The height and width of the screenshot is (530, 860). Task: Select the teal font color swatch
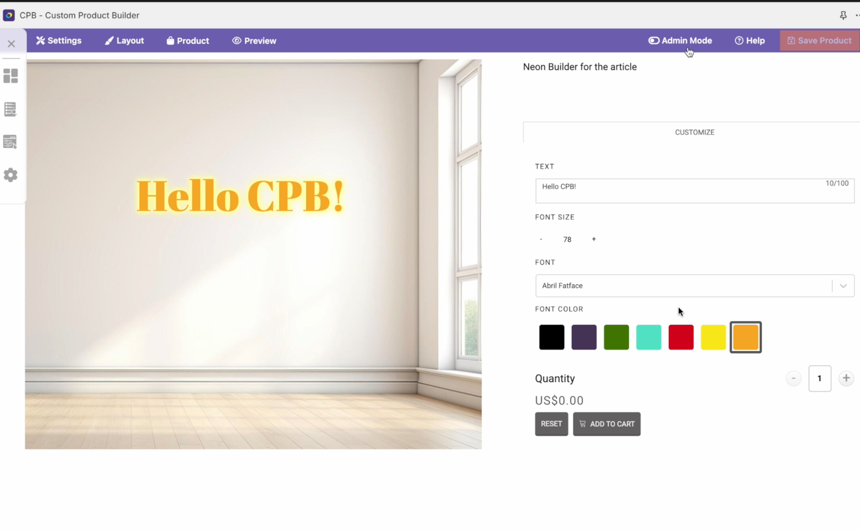tap(648, 337)
